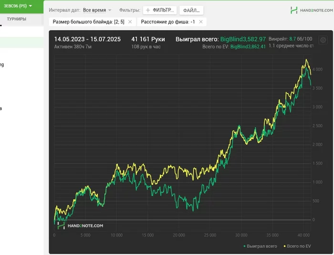Remove the distance to fish filter
Screen dimensions: 334x255
[201, 22]
